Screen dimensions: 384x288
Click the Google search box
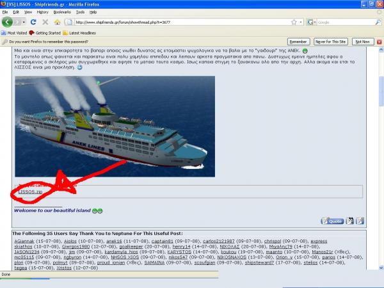pyautogui.click(x=346, y=22)
